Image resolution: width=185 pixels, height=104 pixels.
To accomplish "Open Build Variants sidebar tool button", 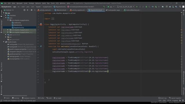I will coord(1,90).
